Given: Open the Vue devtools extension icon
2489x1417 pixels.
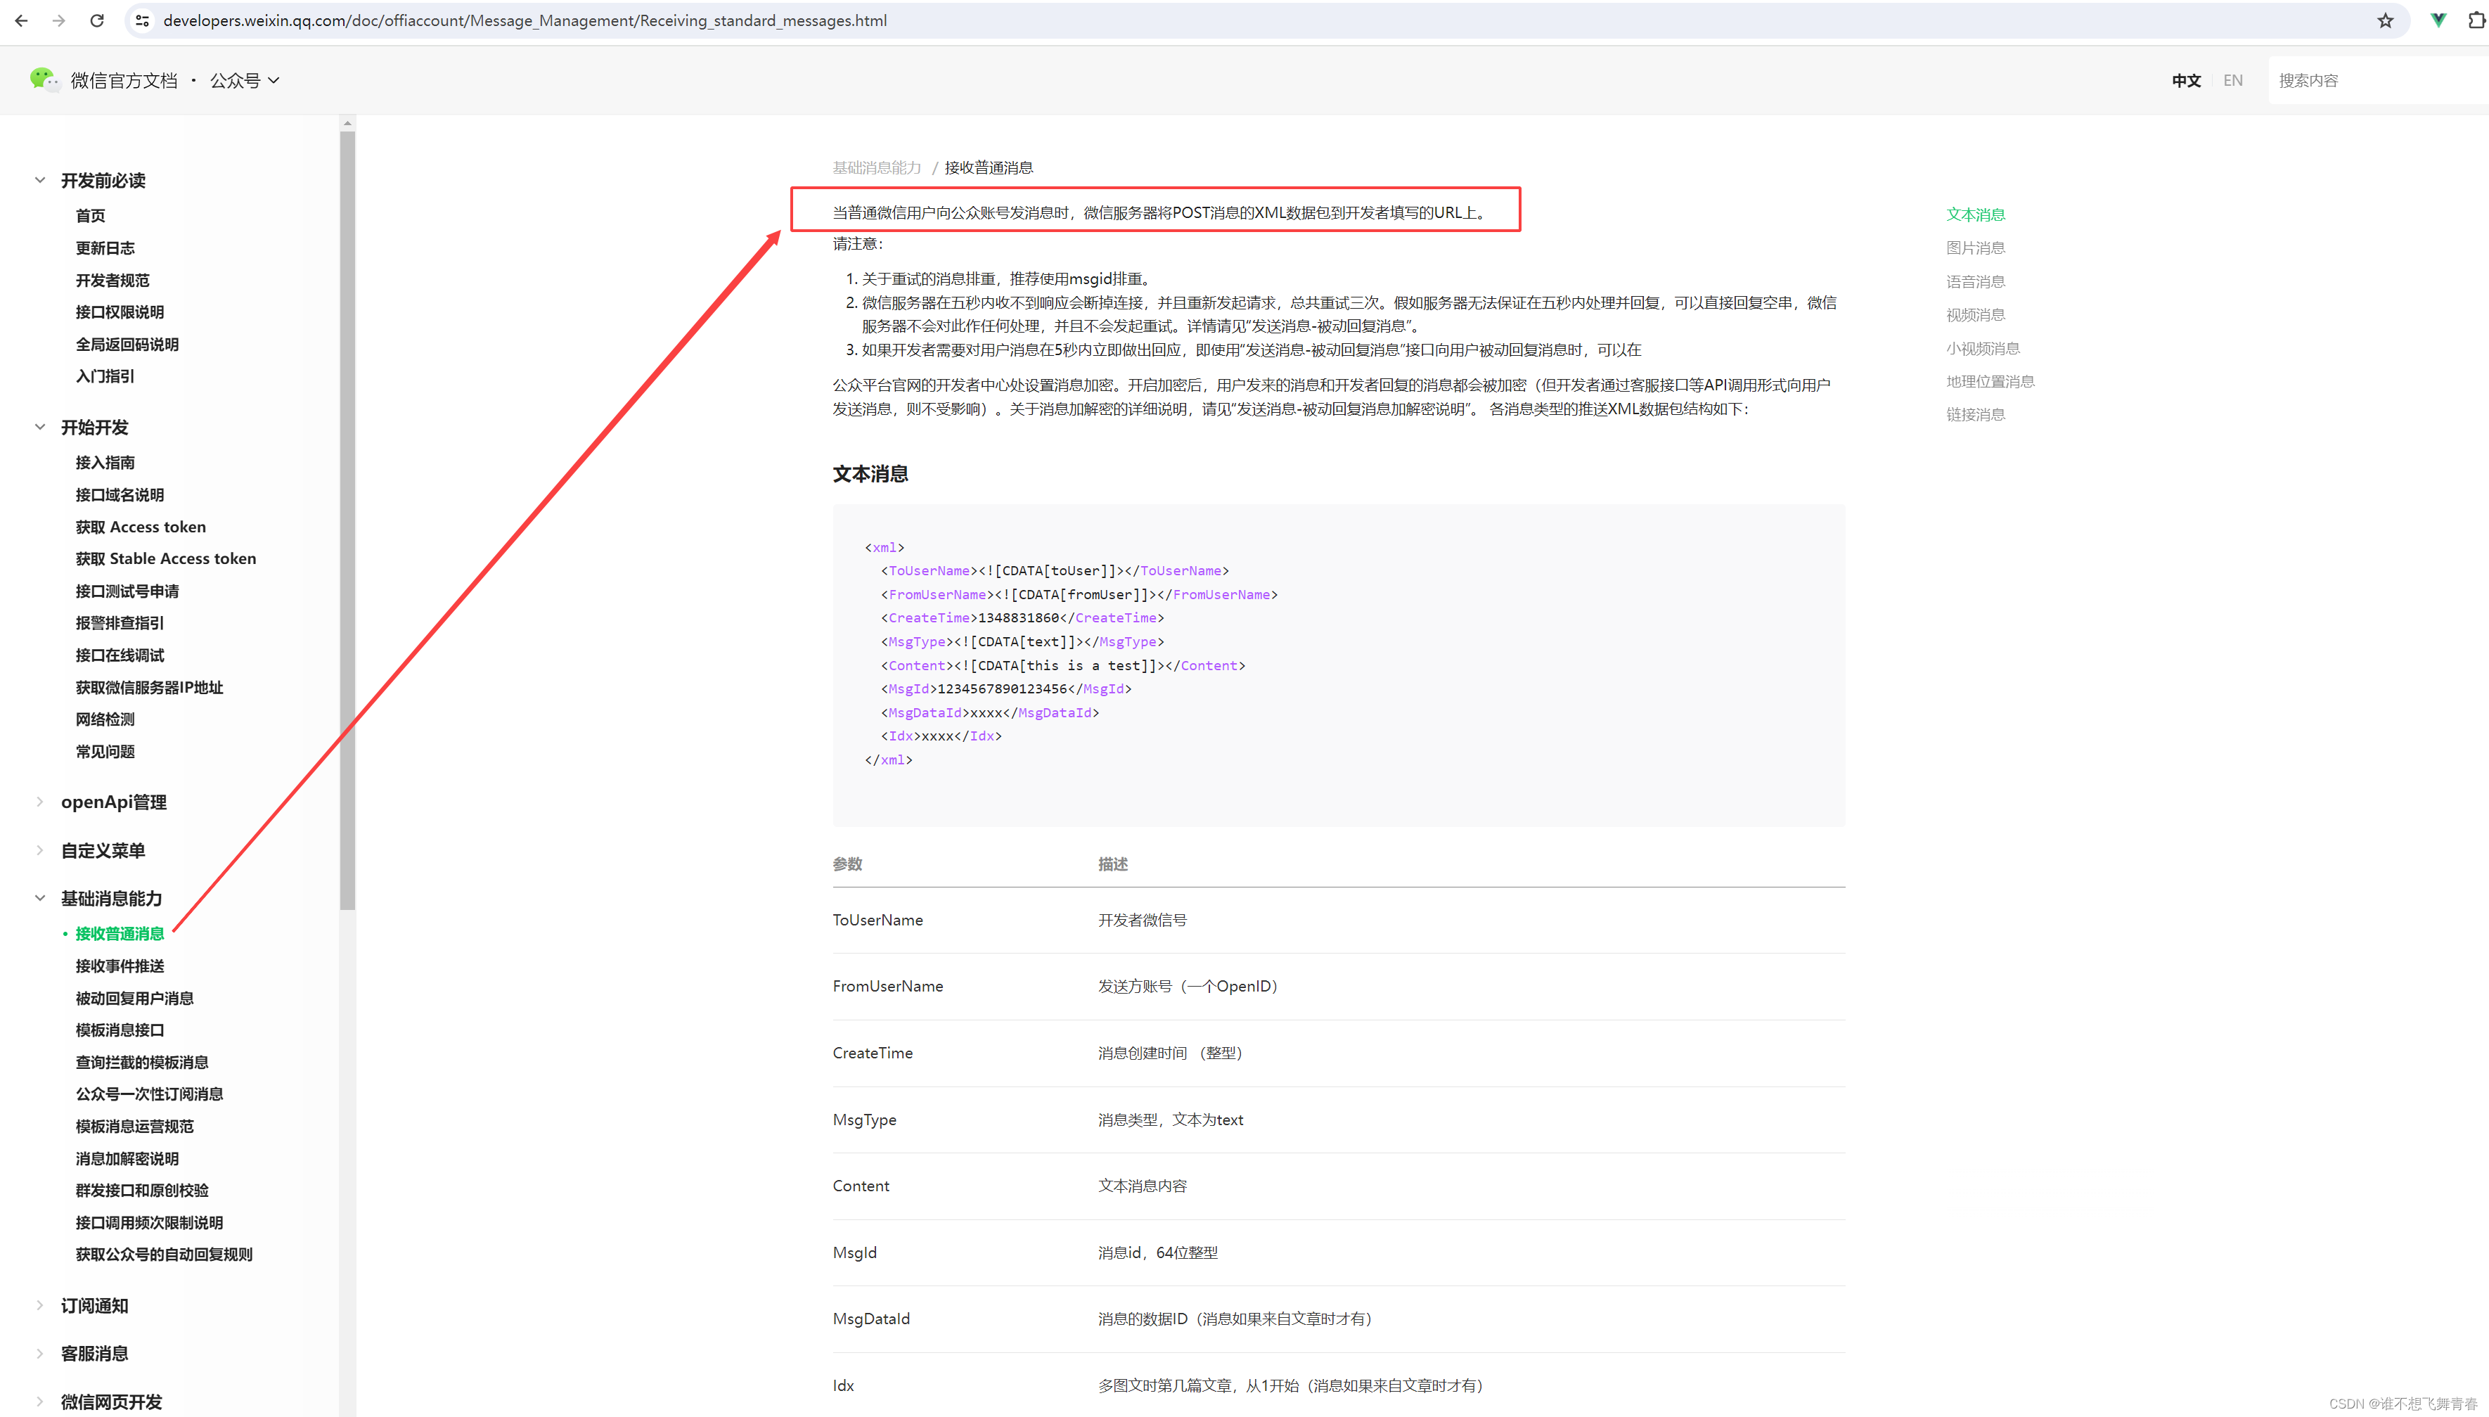Looking at the screenshot, I should coord(2438,20).
